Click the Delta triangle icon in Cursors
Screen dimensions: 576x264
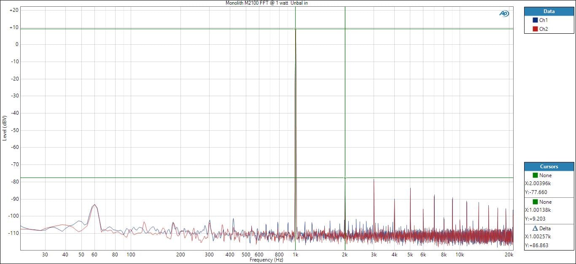(535, 228)
